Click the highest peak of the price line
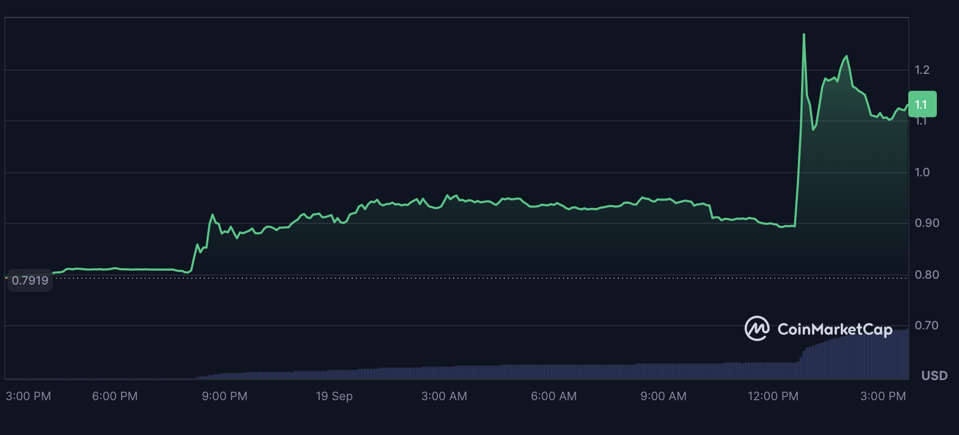Viewport: 959px width, 435px height. [x=804, y=35]
